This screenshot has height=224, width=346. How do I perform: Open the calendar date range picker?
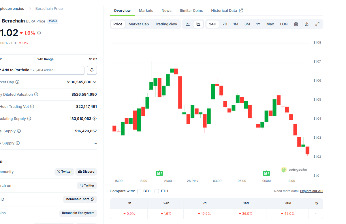pos(296,24)
